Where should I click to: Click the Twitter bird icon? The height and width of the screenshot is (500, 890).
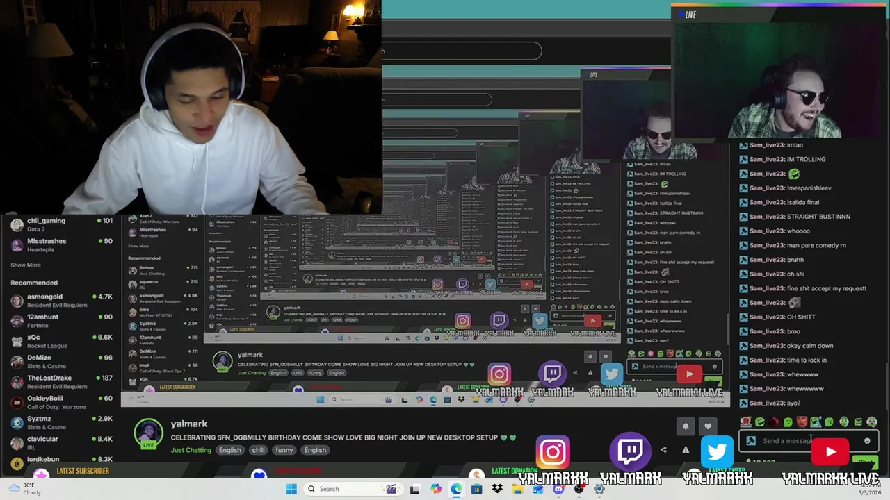(717, 452)
